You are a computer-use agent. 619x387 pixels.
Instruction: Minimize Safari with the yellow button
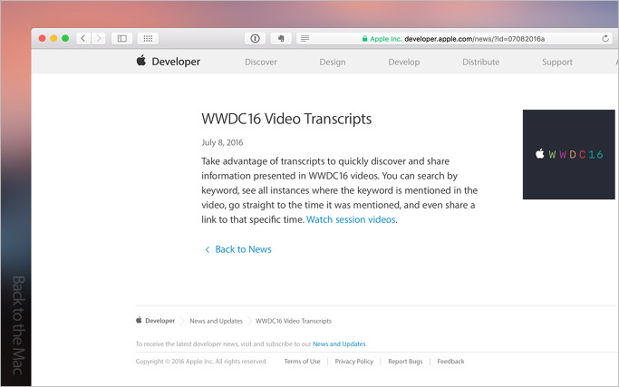point(53,38)
